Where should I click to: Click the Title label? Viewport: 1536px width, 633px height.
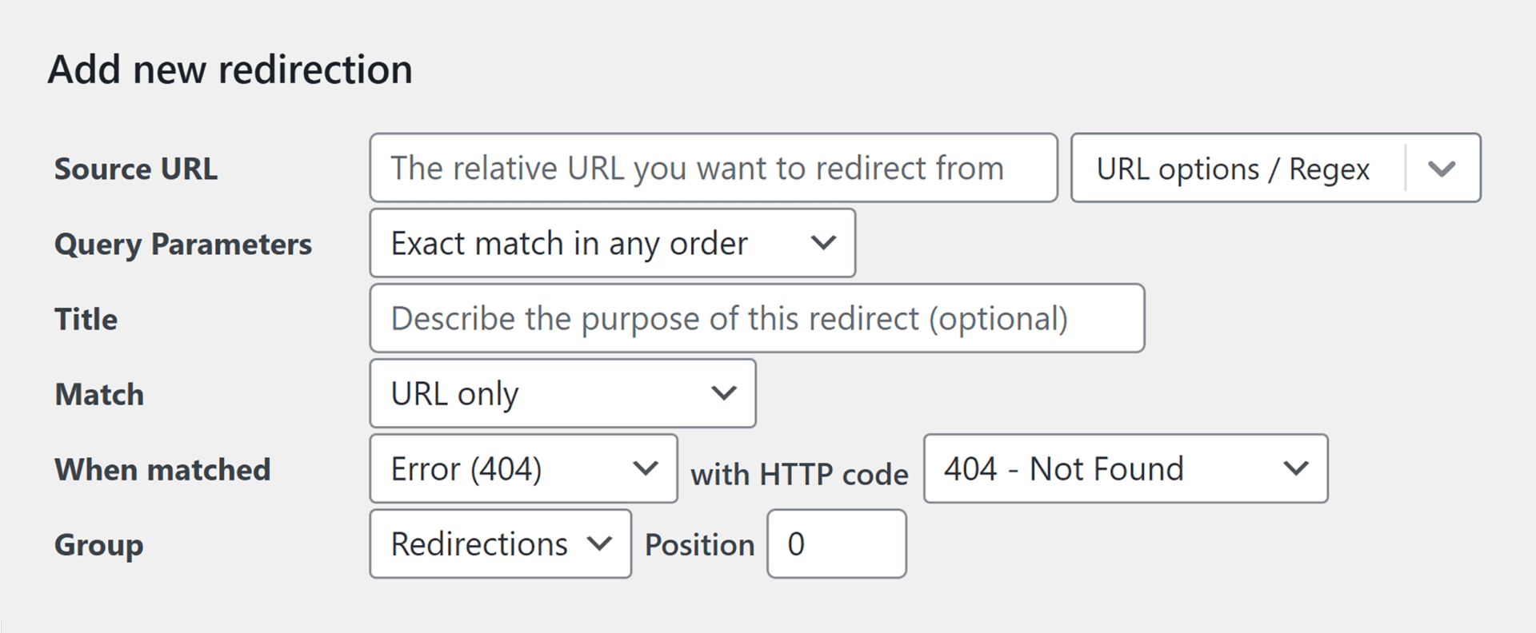click(86, 319)
